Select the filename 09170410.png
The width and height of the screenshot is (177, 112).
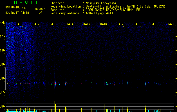[15, 7]
